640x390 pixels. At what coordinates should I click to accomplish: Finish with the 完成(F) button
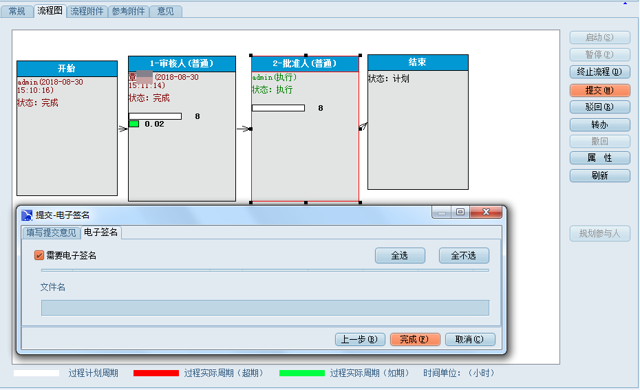[x=415, y=339]
